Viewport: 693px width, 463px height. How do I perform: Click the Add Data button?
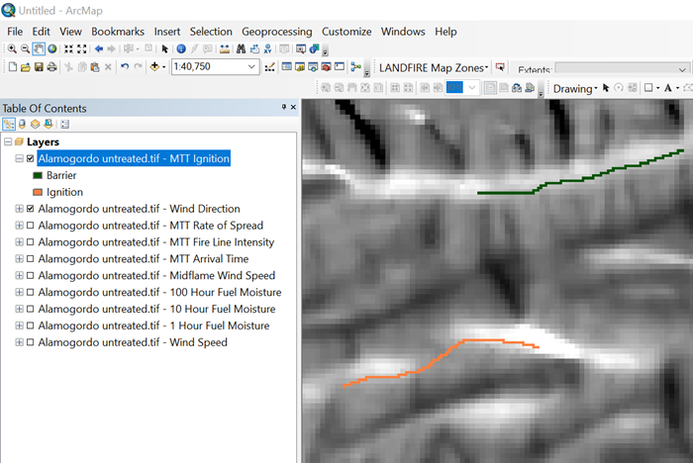point(154,67)
